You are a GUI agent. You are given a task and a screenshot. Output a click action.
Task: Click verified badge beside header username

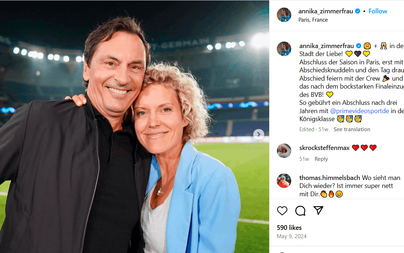coord(358,11)
